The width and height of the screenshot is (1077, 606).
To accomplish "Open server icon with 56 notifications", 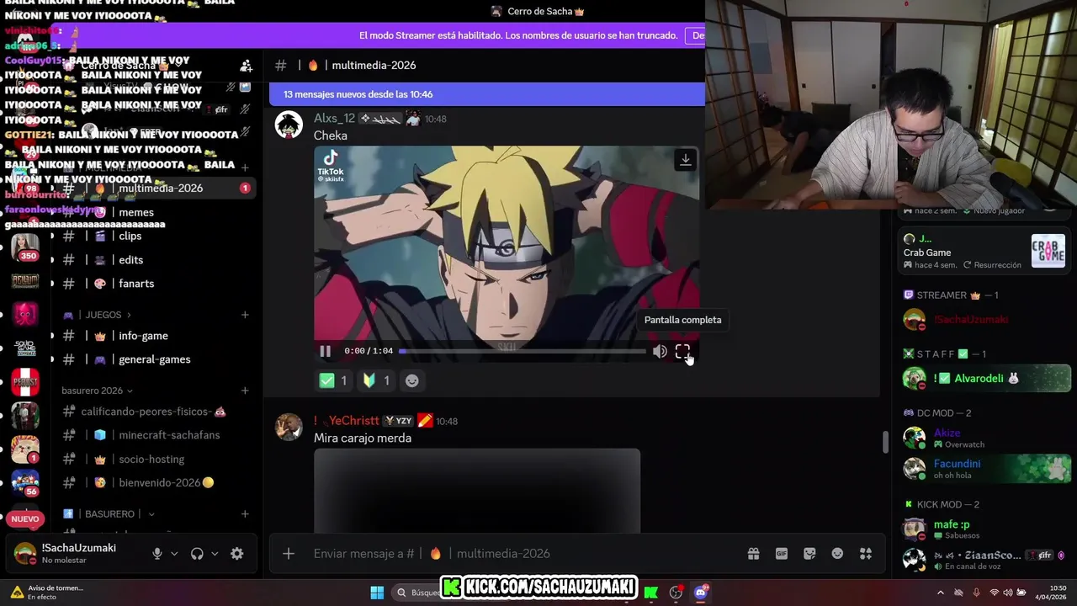I will [x=25, y=483].
